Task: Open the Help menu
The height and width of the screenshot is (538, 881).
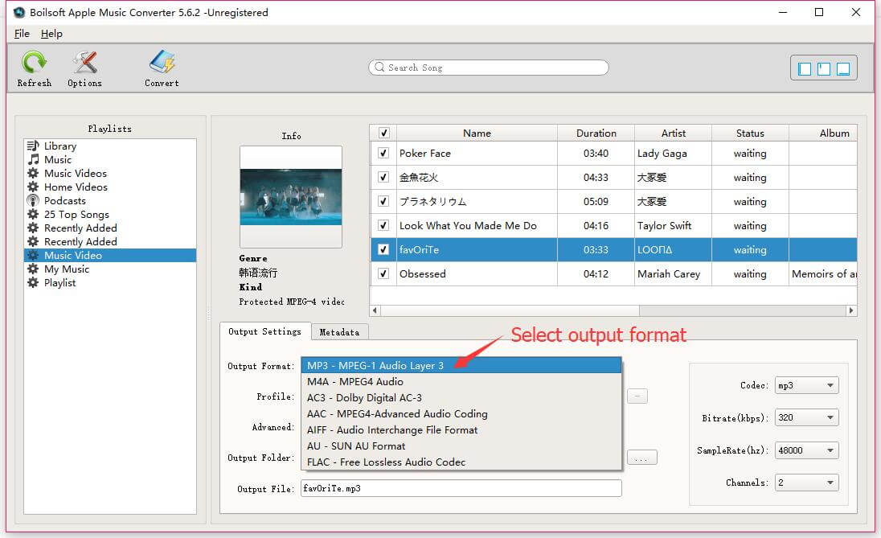Action: (51, 34)
